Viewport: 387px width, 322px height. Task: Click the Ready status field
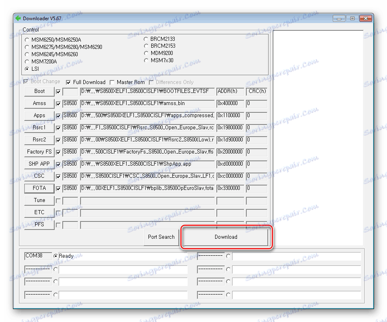point(123,256)
